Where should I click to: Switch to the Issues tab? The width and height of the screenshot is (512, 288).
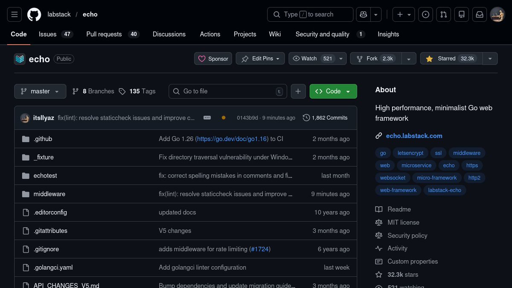click(x=56, y=34)
